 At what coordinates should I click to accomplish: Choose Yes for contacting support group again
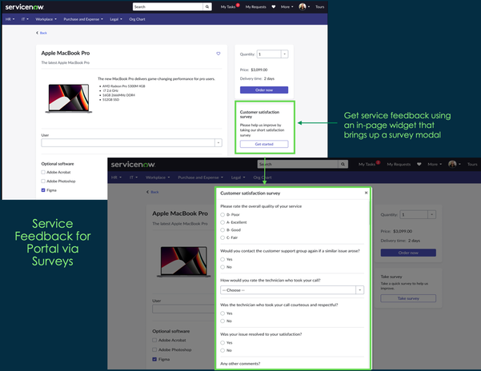[x=222, y=260]
